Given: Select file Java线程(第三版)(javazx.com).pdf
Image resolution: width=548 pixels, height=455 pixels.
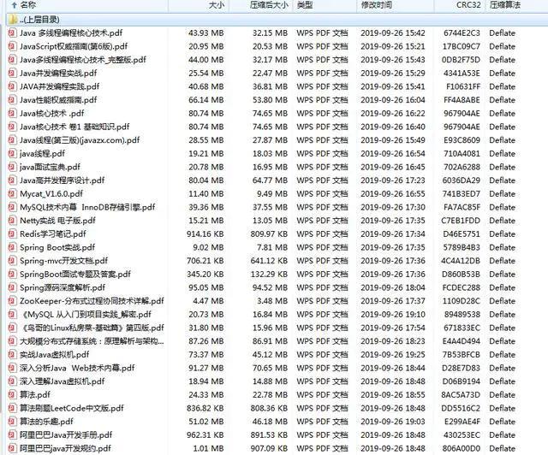Looking at the screenshot, I should 80,140.
